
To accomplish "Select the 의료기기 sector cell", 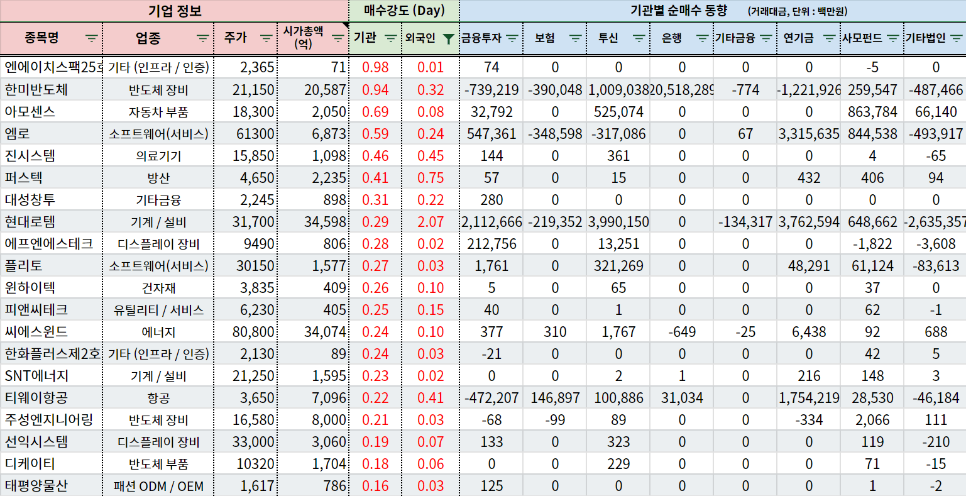I will [158, 156].
